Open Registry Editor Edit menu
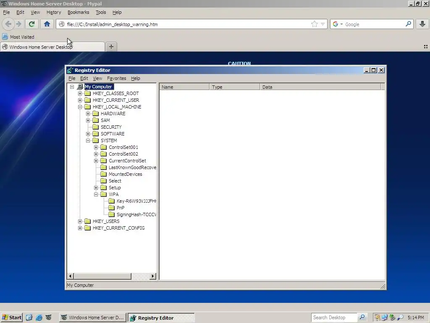430x323 pixels. click(x=84, y=78)
